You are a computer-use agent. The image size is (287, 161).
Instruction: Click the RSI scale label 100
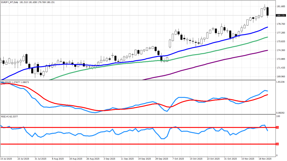pos(278,116)
